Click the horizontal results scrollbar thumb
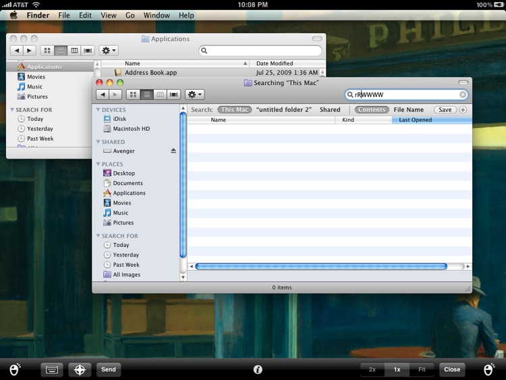This screenshot has height=380, width=506. pyautogui.click(x=321, y=267)
